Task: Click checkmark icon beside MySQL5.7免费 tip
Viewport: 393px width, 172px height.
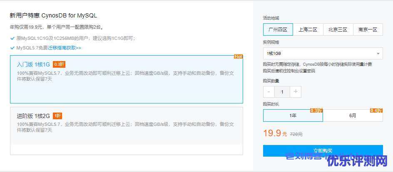Action: click(x=12, y=48)
